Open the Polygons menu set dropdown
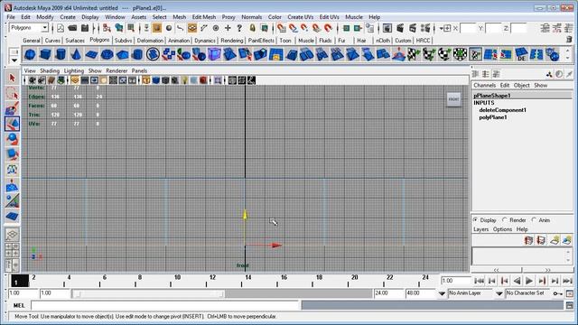 click(x=44, y=28)
